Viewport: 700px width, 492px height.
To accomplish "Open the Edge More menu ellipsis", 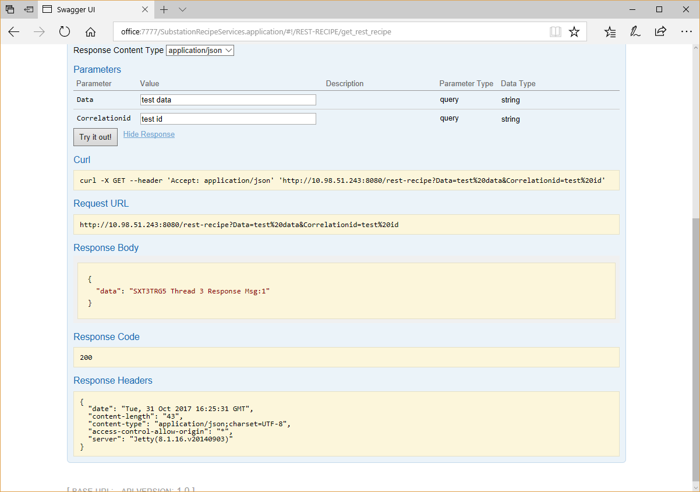I will (x=686, y=32).
